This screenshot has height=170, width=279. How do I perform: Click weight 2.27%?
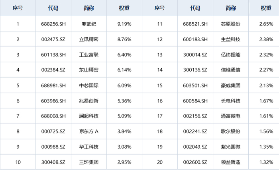click(266, 70)
